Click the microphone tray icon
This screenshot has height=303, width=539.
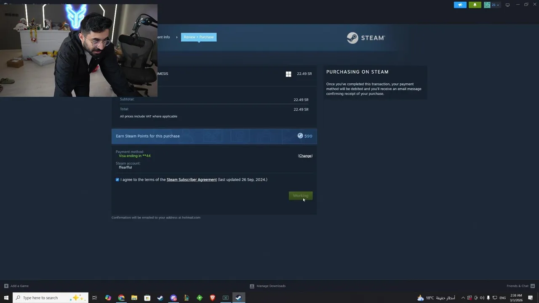point(488,298)
